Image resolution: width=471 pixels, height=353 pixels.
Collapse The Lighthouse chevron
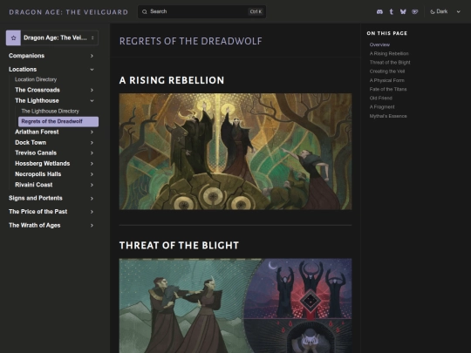pyautogui.click(x=92, y=100)
